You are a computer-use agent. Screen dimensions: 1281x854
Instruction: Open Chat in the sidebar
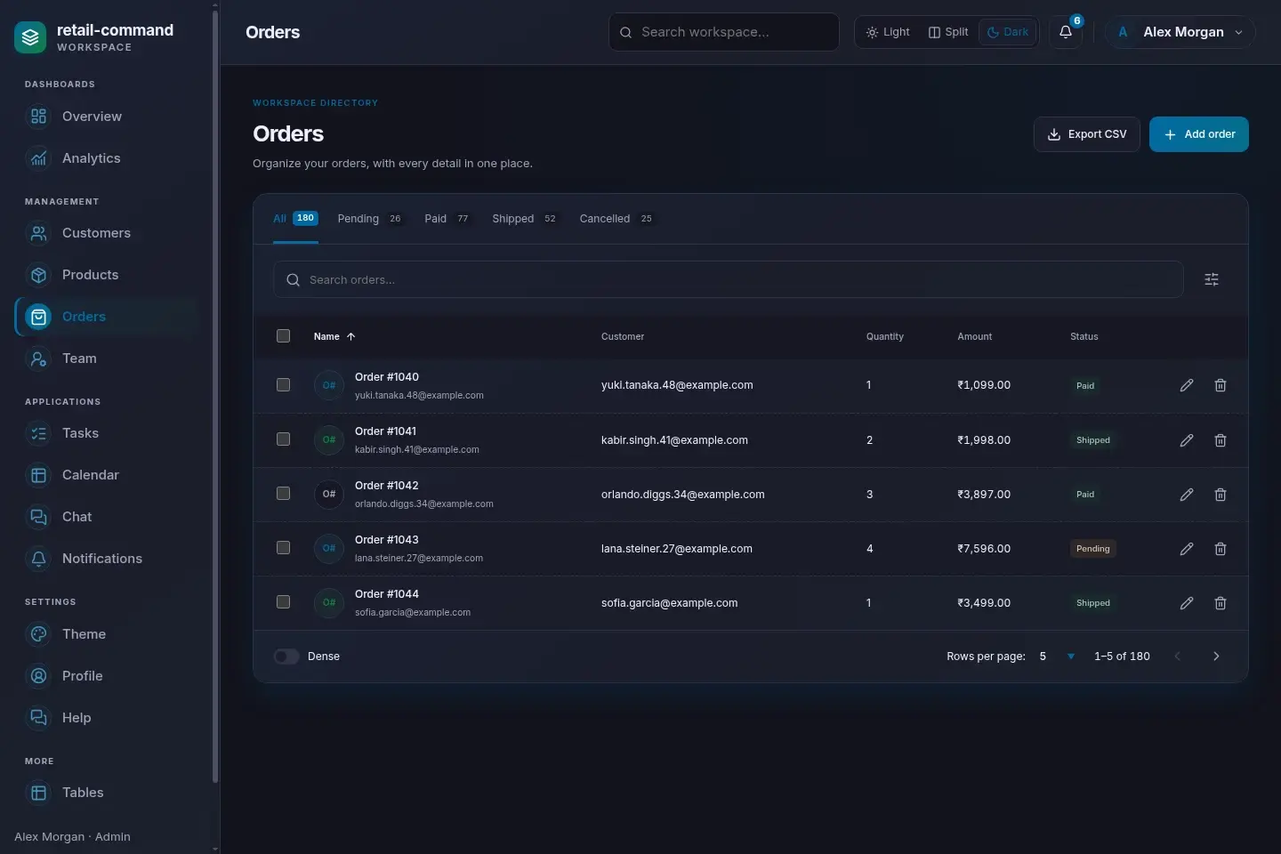click(x=107, y=517)
